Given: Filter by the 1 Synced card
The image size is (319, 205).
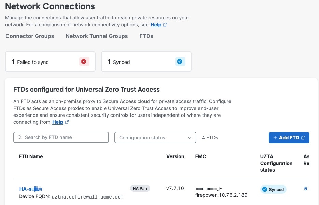Looking at the screenshot, I should (146, 61).
